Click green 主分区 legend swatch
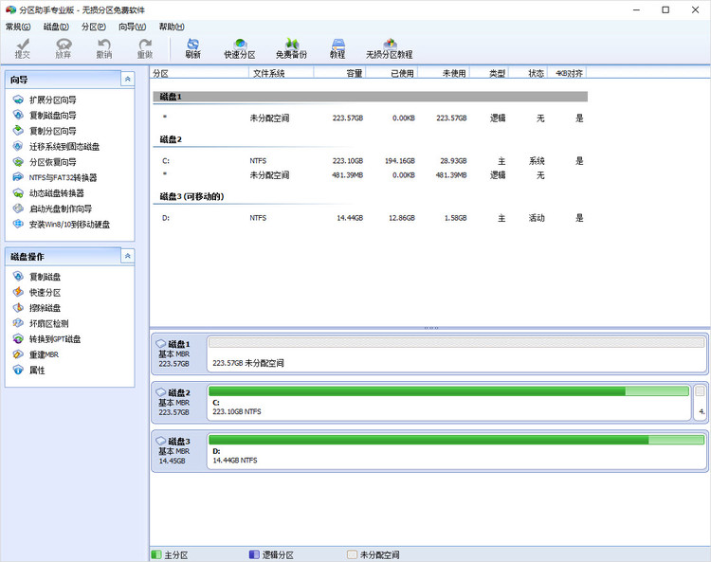 156,554
